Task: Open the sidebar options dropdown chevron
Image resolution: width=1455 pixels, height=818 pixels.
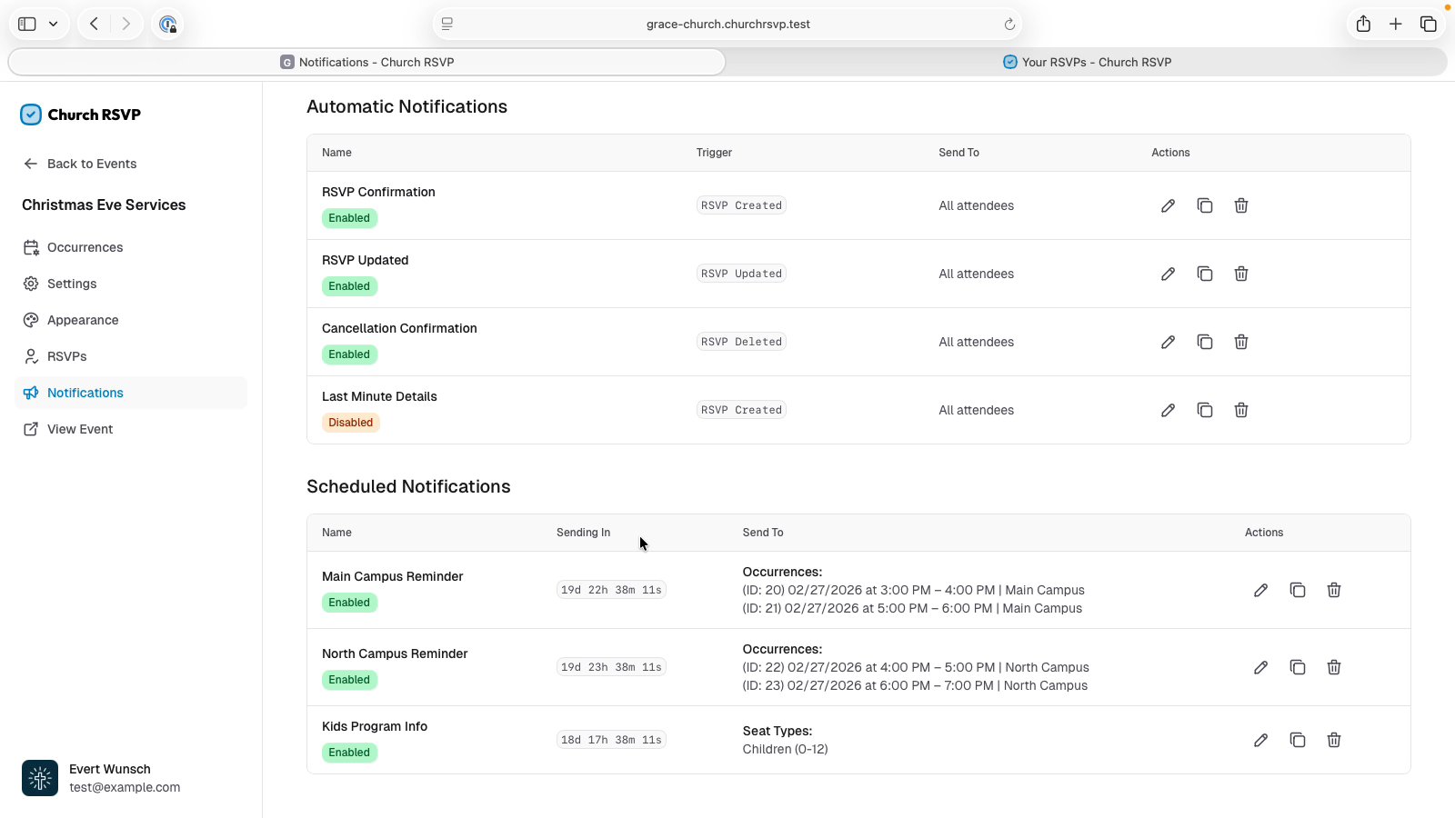Action: pos(54,25)
